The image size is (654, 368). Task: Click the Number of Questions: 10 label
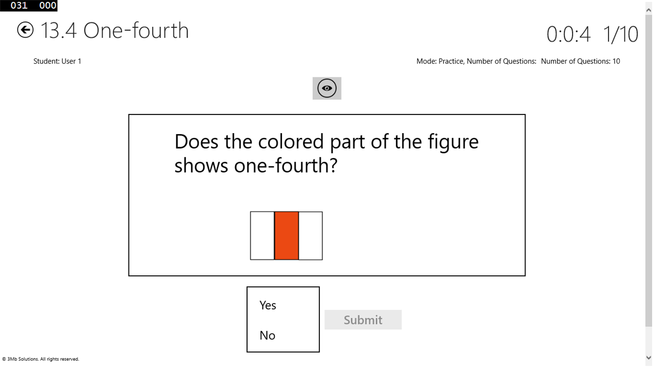tap(580, 61)
